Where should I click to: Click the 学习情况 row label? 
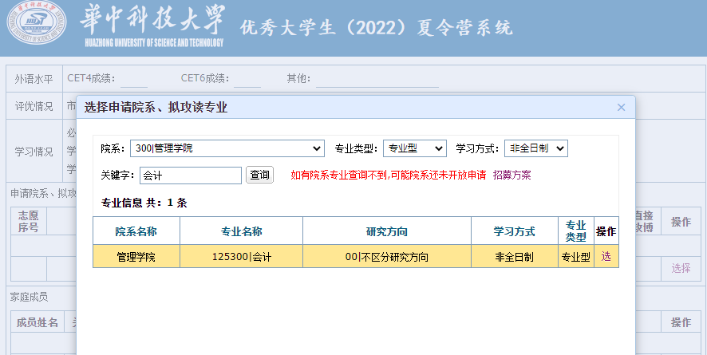click(x=34, y=152)
